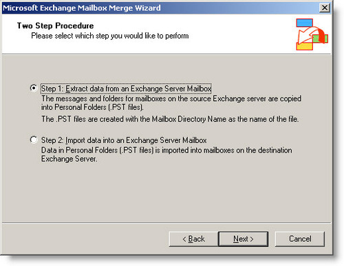
Task: Click the description about messages and folders being copied
Action: (171, 103)
